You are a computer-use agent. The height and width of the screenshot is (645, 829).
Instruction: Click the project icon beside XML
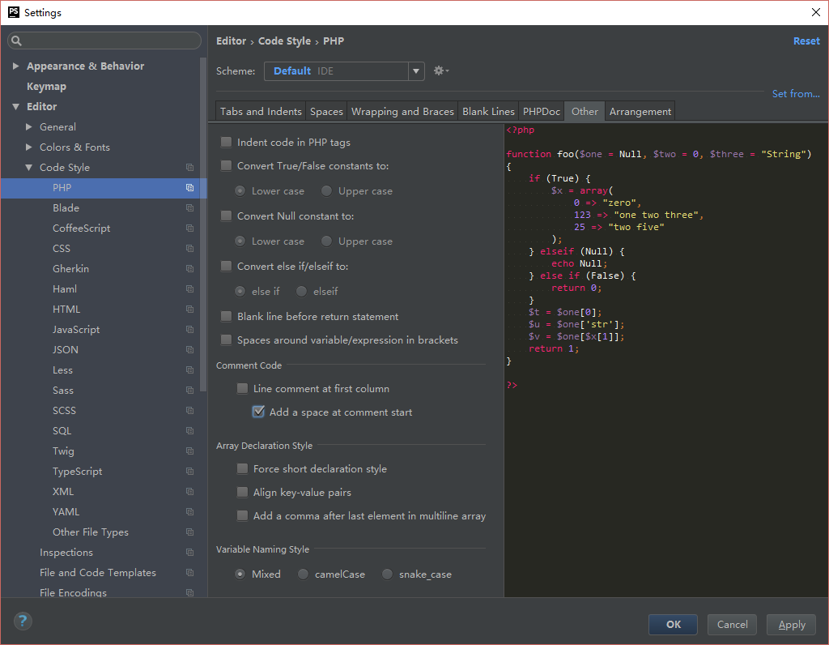pos(189,492)
